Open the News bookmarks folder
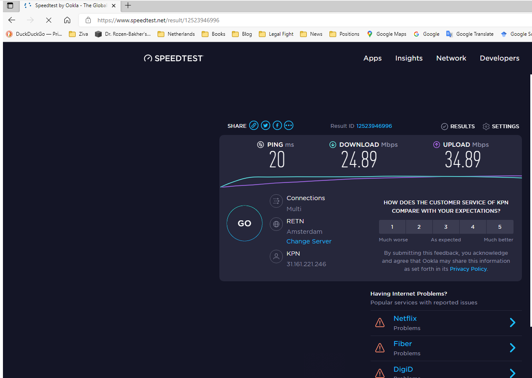This screenshot has width=532, height=378. pos(311,34)
